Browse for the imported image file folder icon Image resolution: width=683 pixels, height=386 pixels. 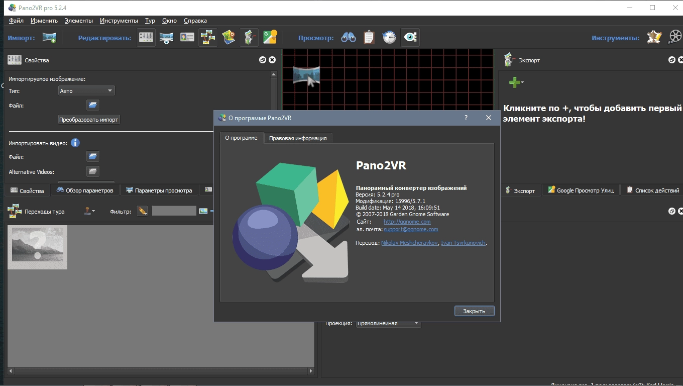coord(92,105)
